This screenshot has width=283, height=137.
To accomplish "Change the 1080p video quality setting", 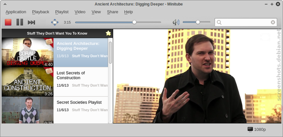I will click(256, 130).
